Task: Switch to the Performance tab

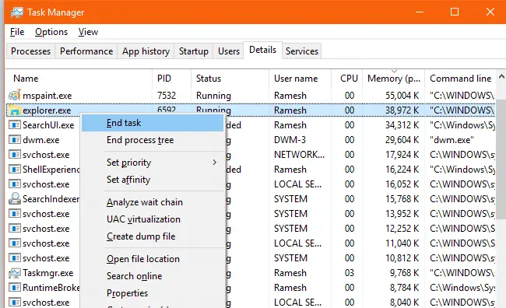Action: [86, 51]
